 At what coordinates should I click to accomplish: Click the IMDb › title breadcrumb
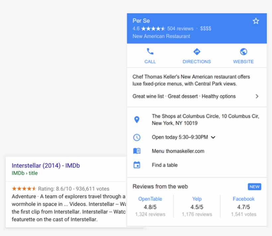[x=25, y=173]
